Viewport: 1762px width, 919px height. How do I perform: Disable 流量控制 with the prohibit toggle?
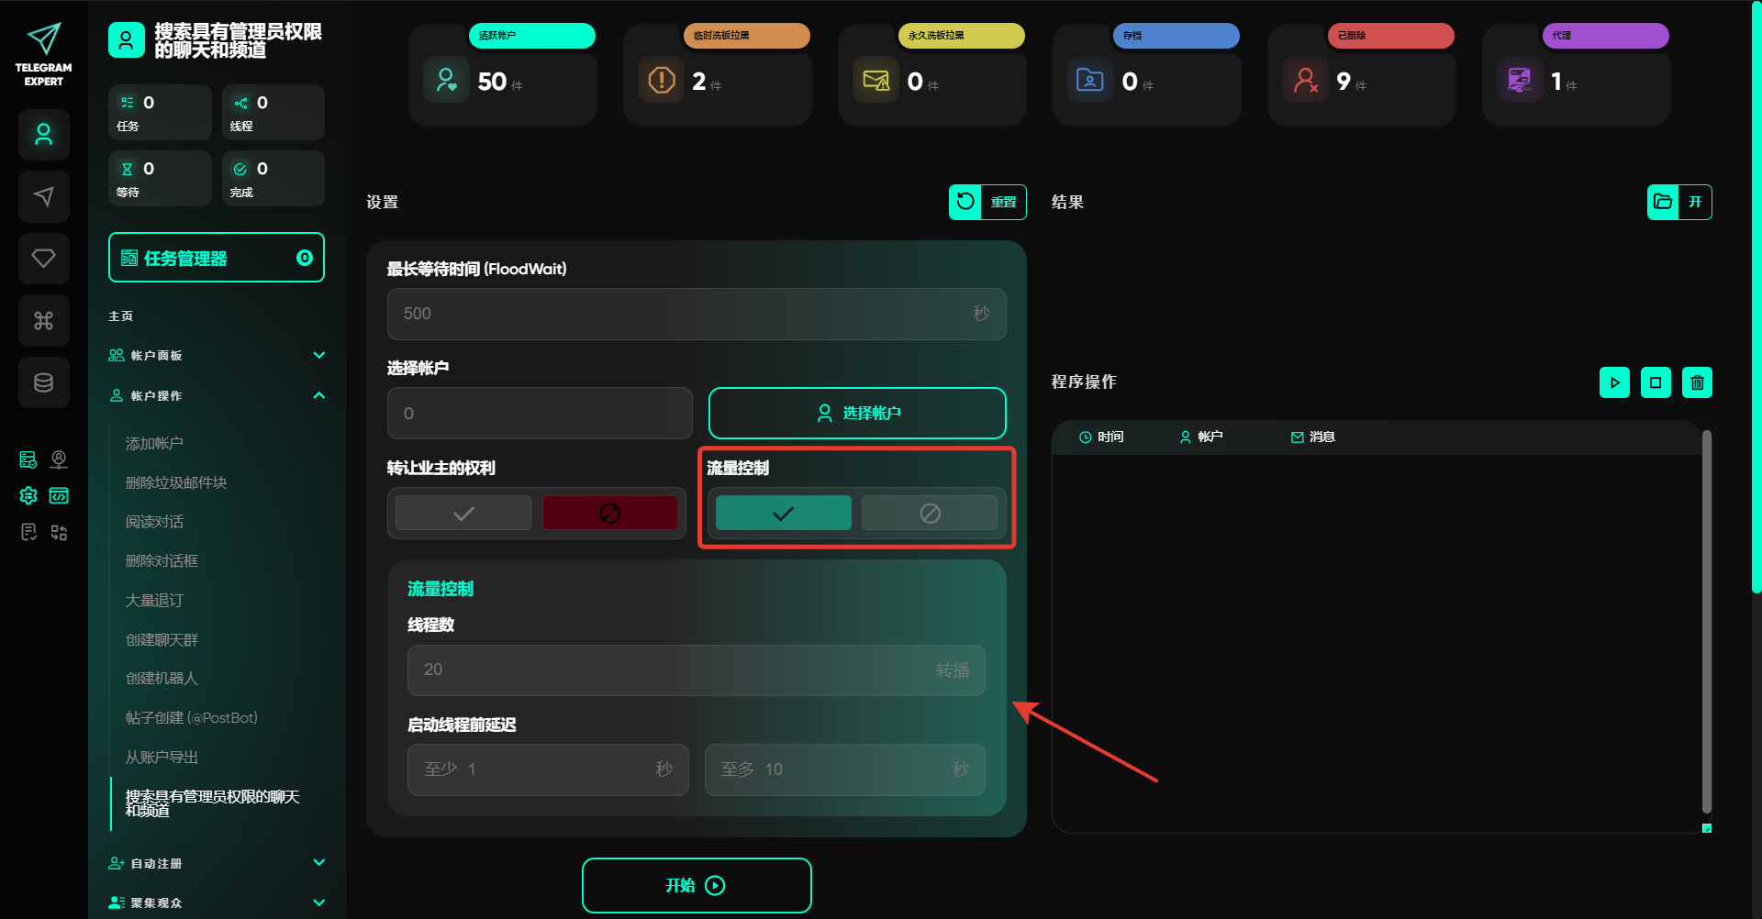tap(929, 513)
